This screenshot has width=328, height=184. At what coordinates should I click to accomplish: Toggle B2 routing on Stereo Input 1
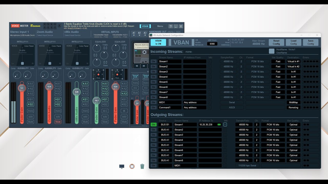(30, 104)
